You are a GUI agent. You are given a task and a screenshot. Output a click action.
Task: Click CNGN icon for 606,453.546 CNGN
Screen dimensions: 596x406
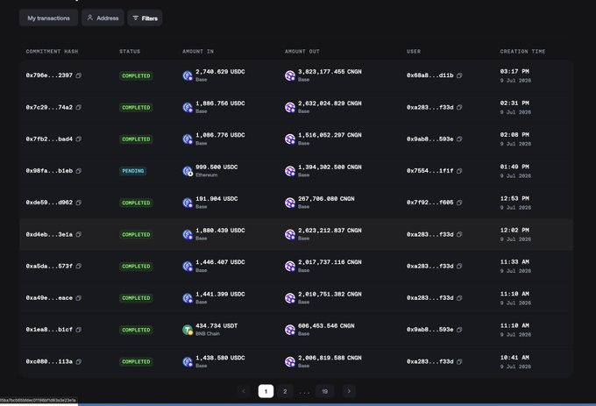tap(290, 330)
